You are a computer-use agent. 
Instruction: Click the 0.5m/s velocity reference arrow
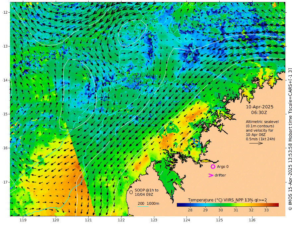(256, 143)
